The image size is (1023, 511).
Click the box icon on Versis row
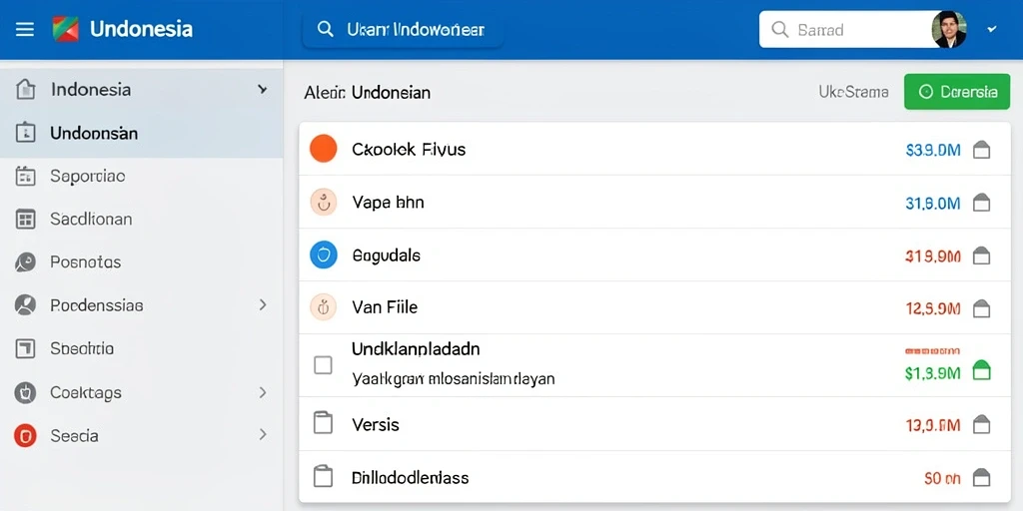click(981, 425)
